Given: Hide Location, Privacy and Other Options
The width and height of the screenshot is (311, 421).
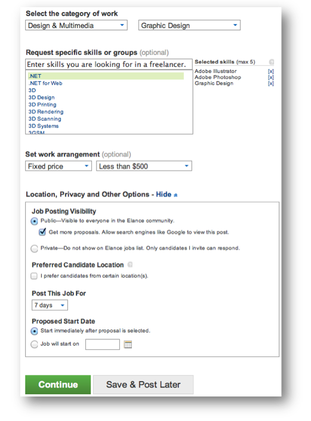Looking at the screenshot, I should tap(167, 194).
